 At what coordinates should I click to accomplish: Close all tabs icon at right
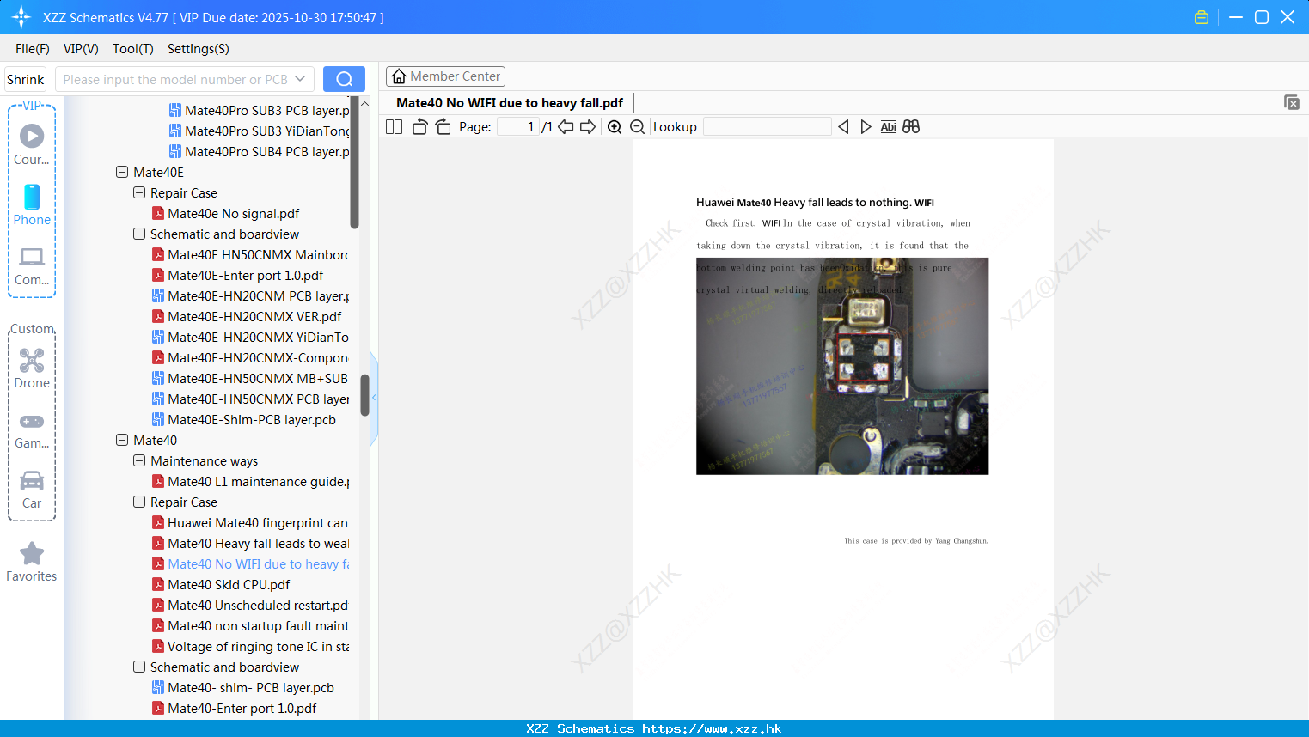pos(1292,102)
